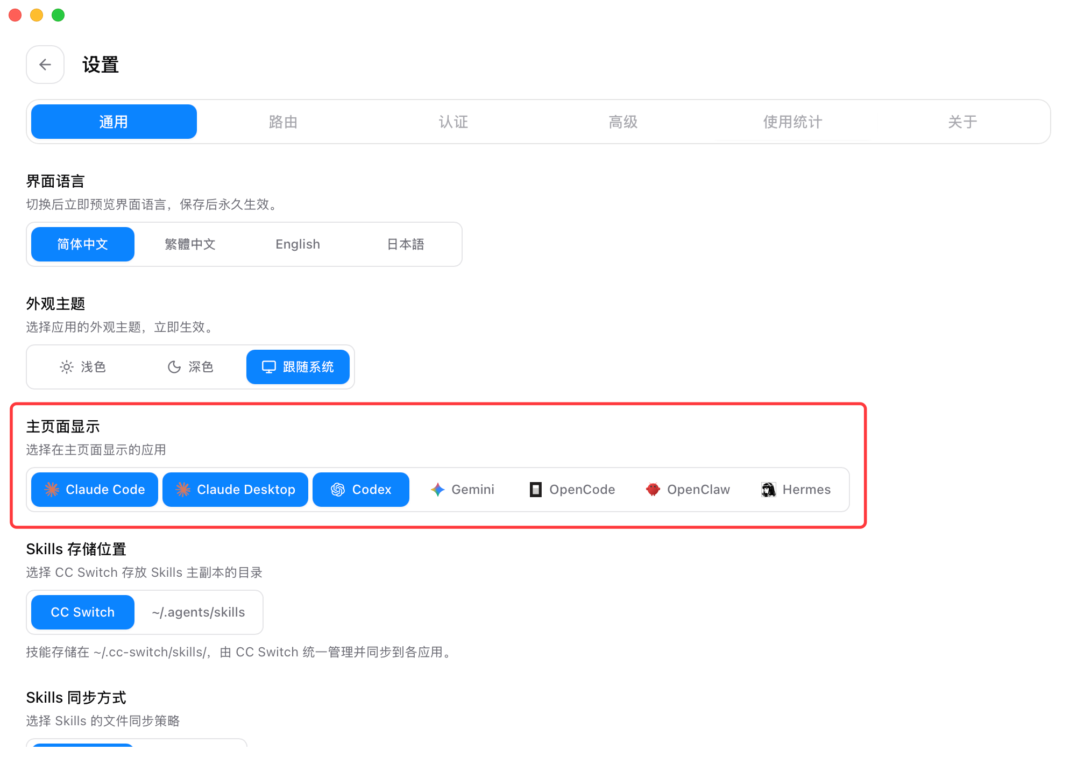
Task: Click the Codex logo icon
Action: [338, 490]
